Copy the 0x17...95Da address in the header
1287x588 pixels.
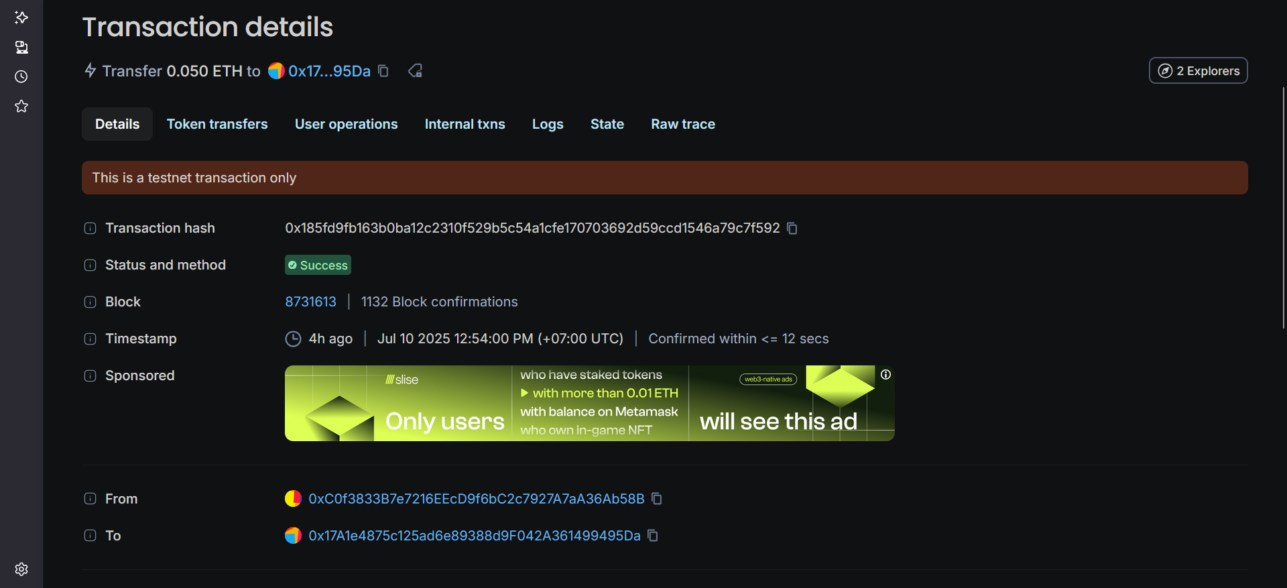coord(383,71)
